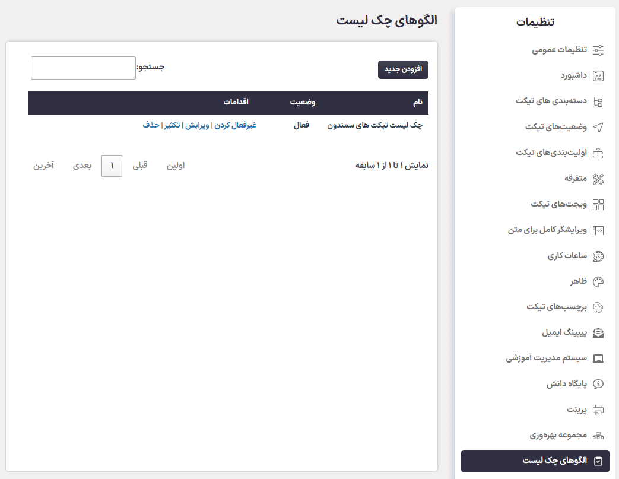Go to the آخرین pagination page
This screenshot has height=479, width=619.
click(x=43, y=166)
